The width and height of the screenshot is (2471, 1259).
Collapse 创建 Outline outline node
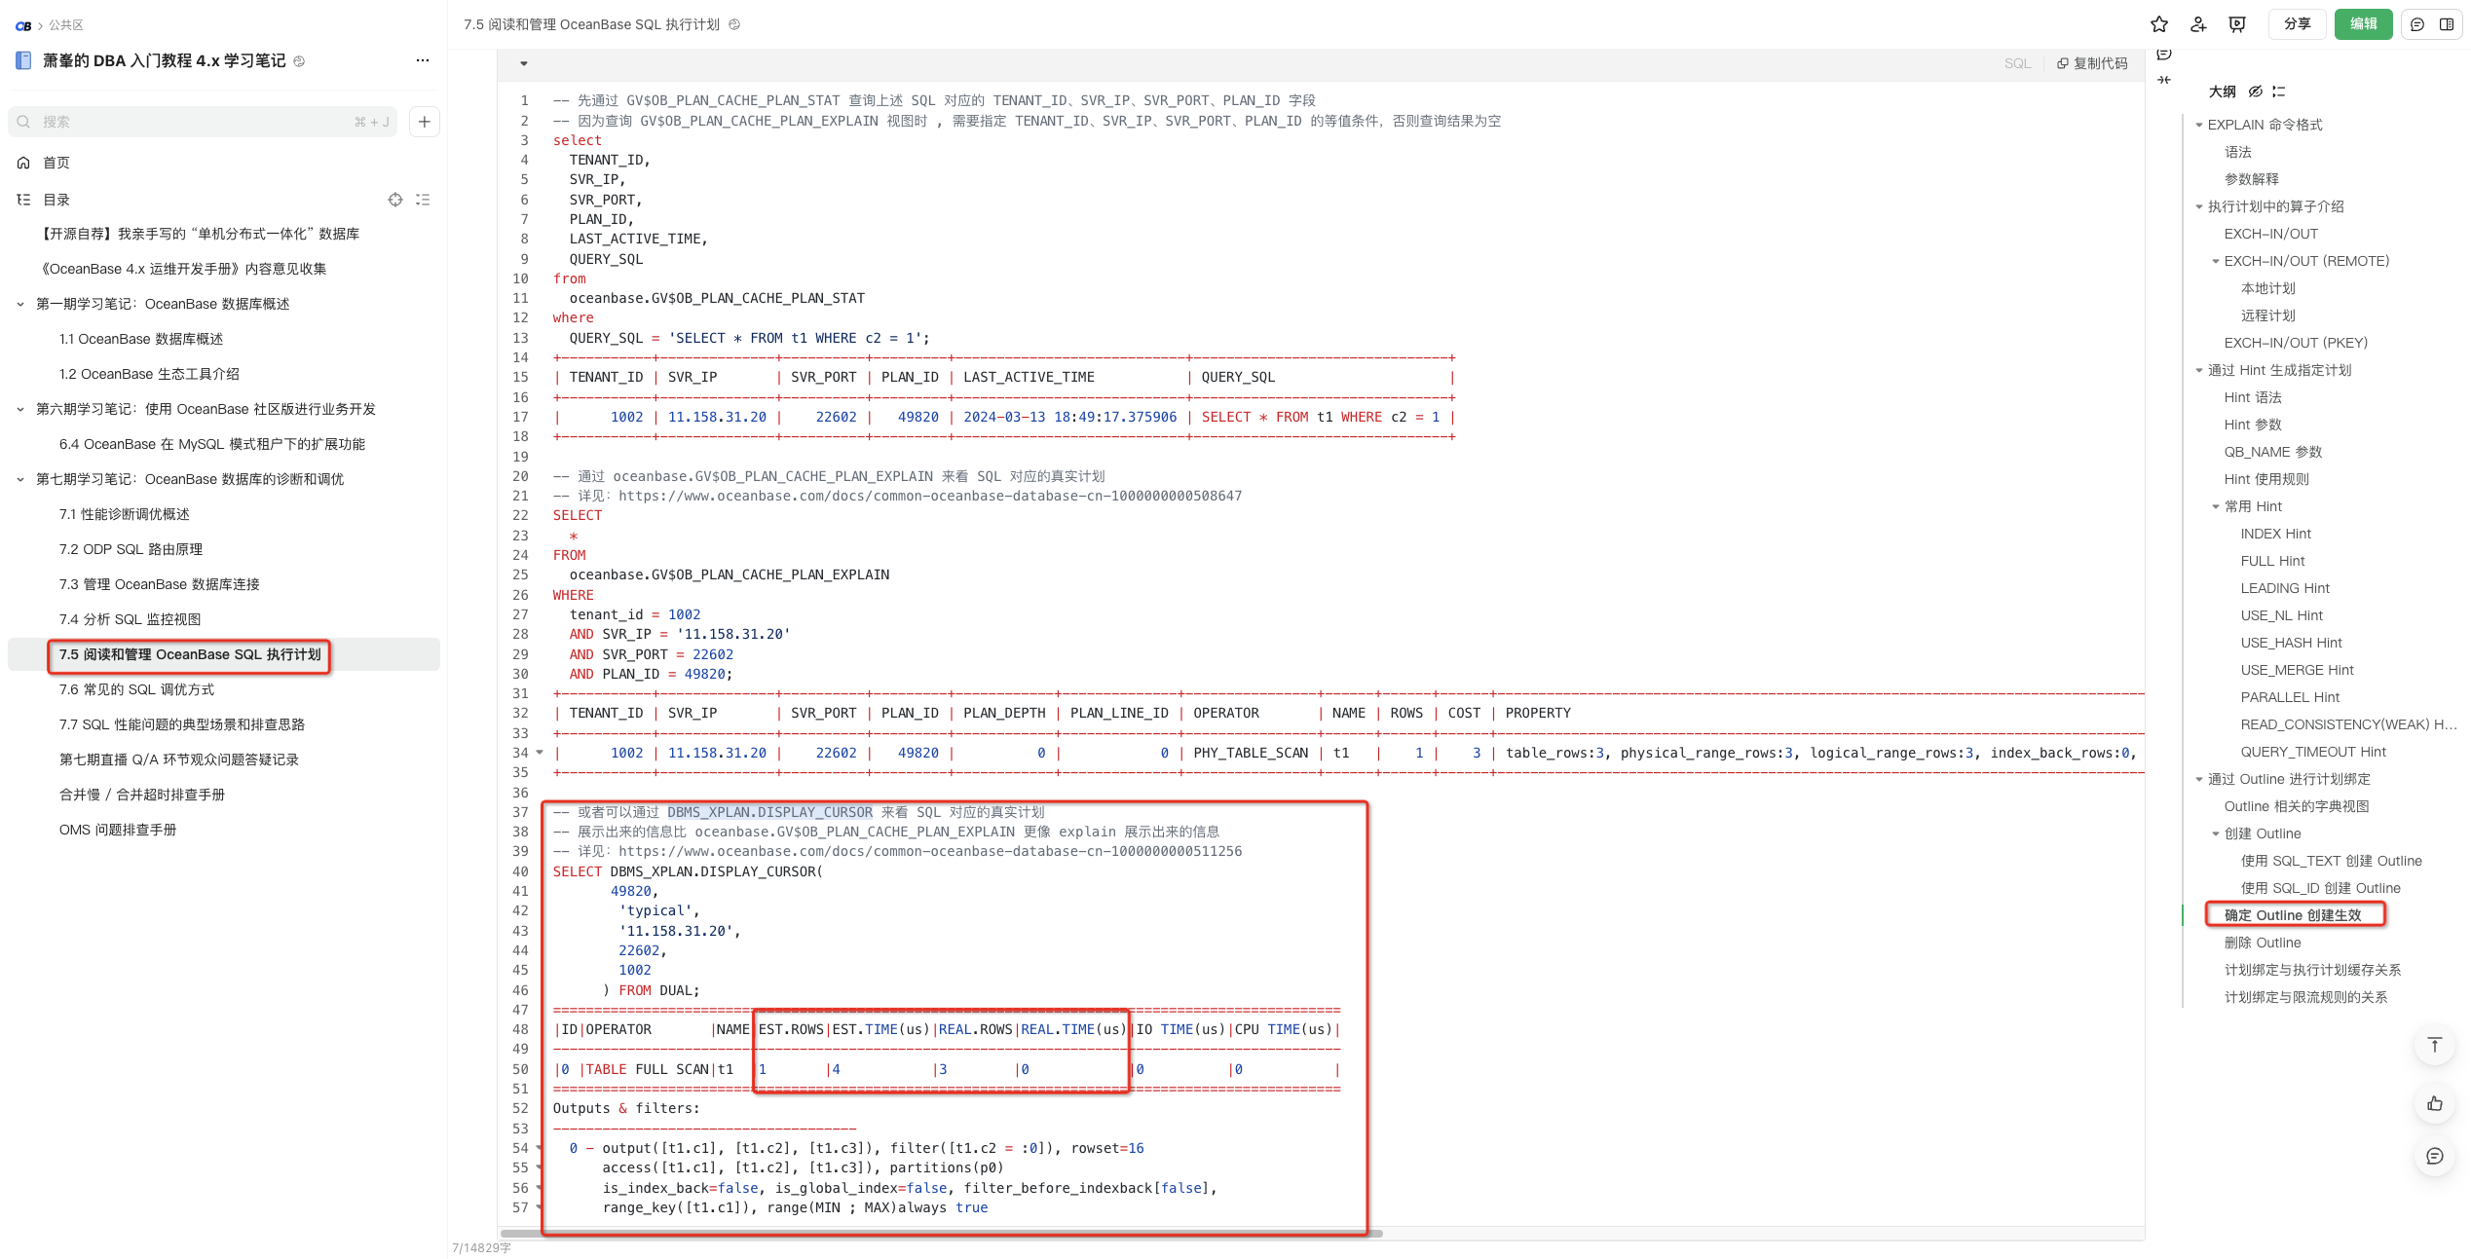tap(2216, 833)
